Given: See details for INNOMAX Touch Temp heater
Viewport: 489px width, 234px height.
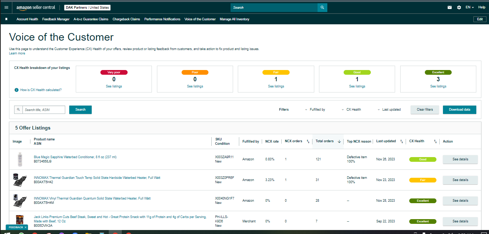Looking at the screenshot, I should coord(460,180).
